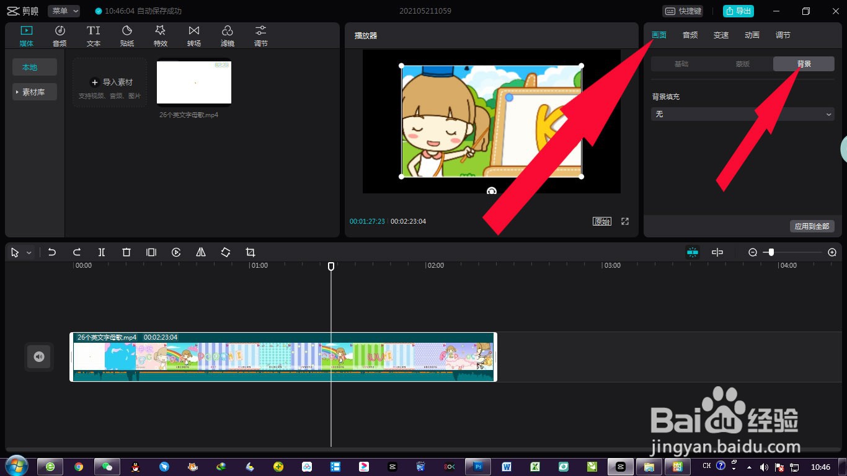The width and height of the screenshot is (847, 476).
Task: Open the 媒体 media tab
Action: [26, 36]
